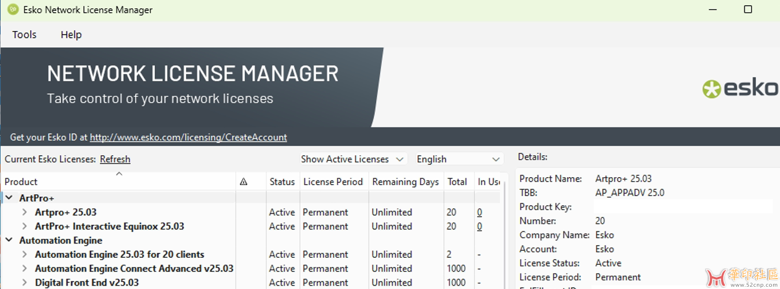Click Active status of Artpro+ 25.03

(x=282, y=212)
